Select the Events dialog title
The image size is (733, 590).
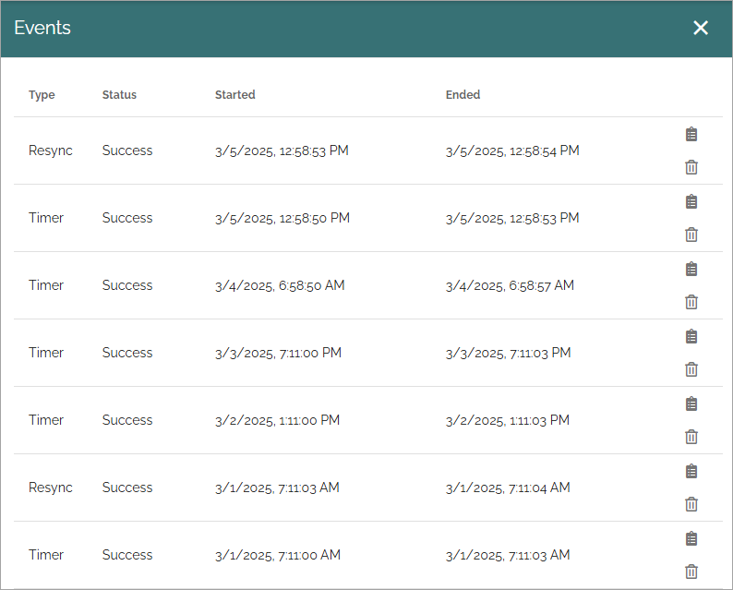point(42,28)
